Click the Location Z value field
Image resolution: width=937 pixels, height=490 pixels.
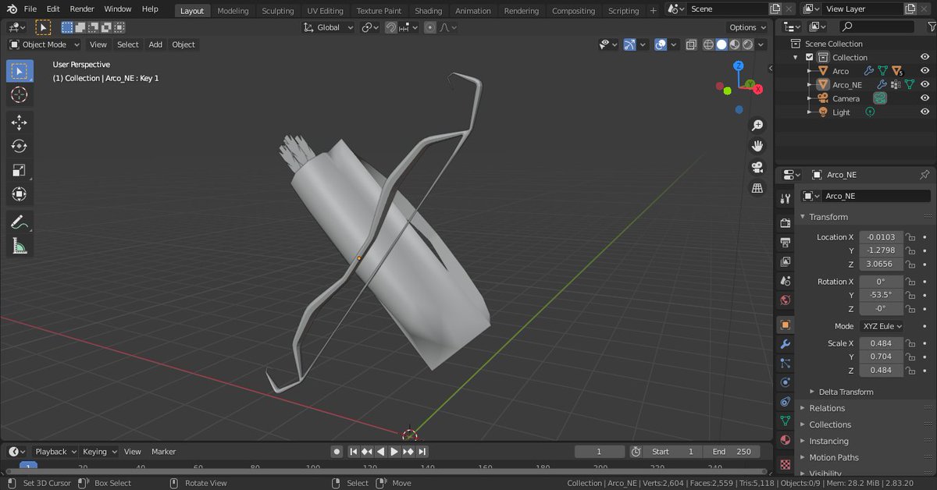point(881,264)
